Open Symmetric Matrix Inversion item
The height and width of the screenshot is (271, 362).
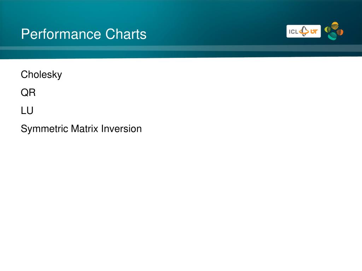pyautogui.click(x=81, y=129)
